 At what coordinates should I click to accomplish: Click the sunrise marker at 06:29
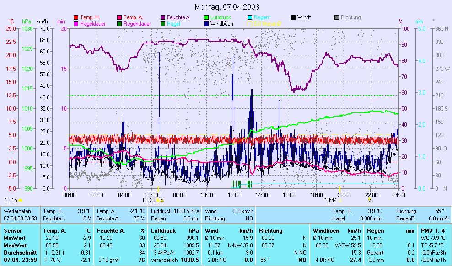coord(159,200)
